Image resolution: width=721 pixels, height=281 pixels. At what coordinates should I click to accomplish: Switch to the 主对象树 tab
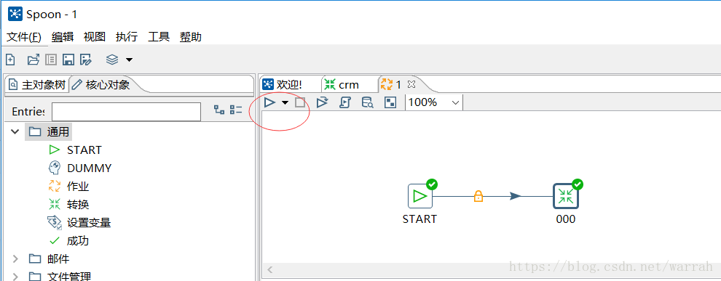point(37,85)
